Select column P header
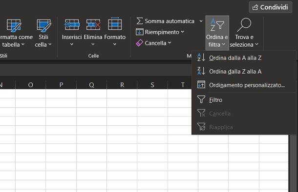 [61, 85]
